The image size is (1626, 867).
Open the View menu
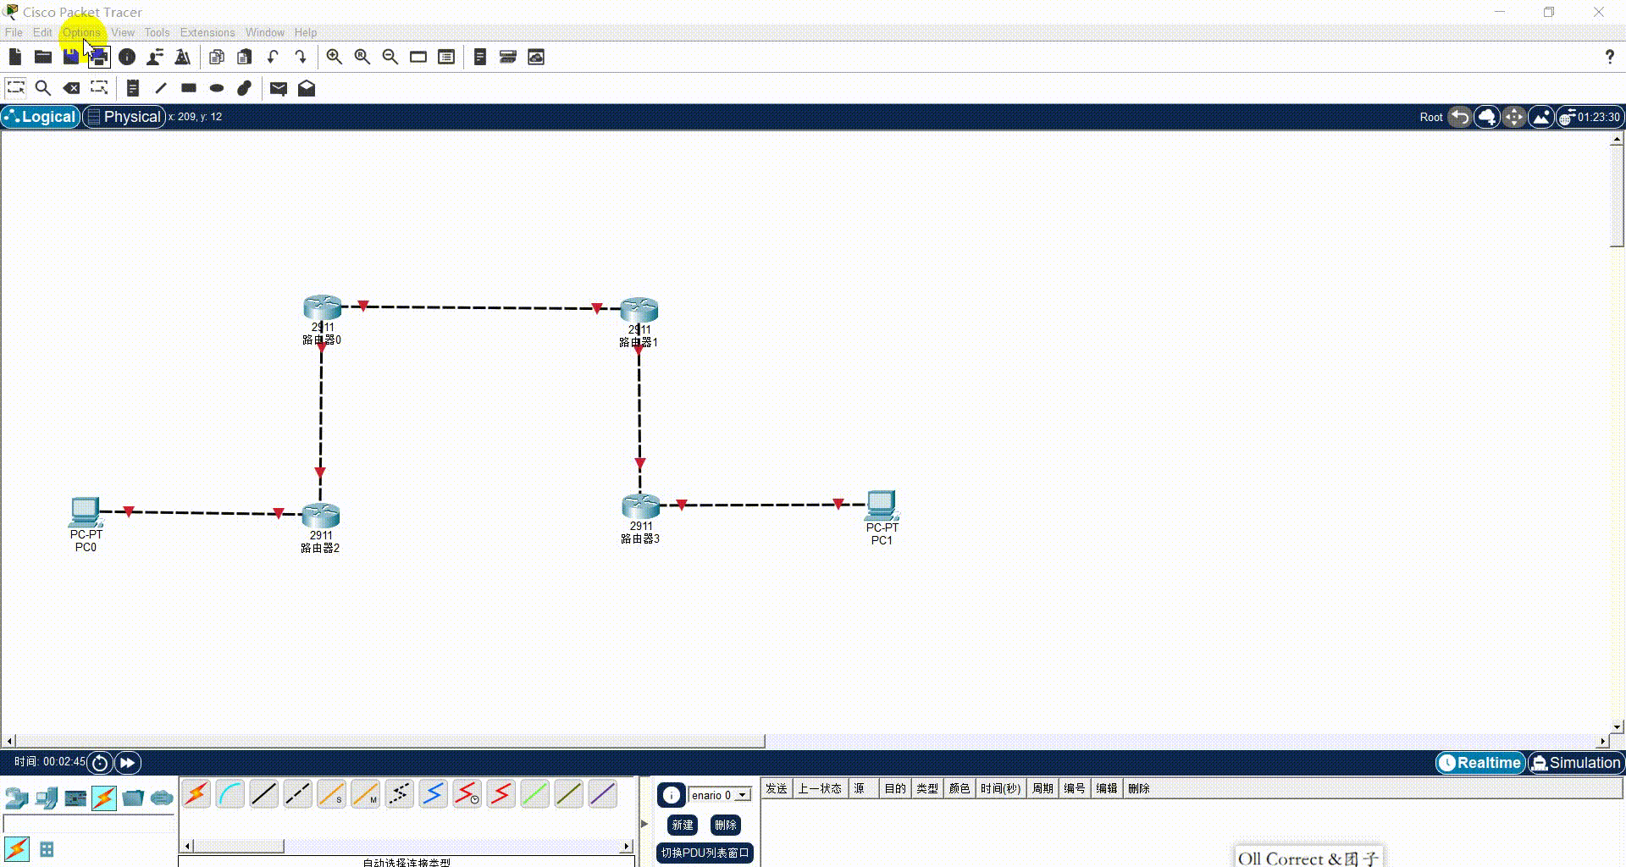pos(123,32)
